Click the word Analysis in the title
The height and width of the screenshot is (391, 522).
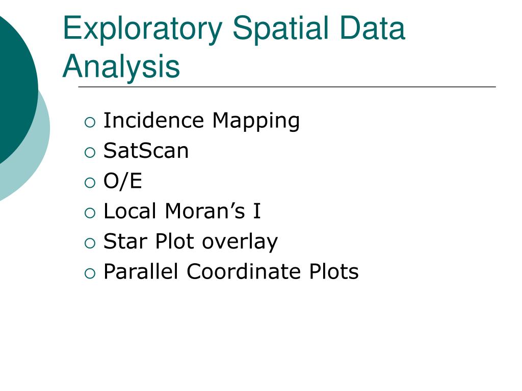click(121, 68)
